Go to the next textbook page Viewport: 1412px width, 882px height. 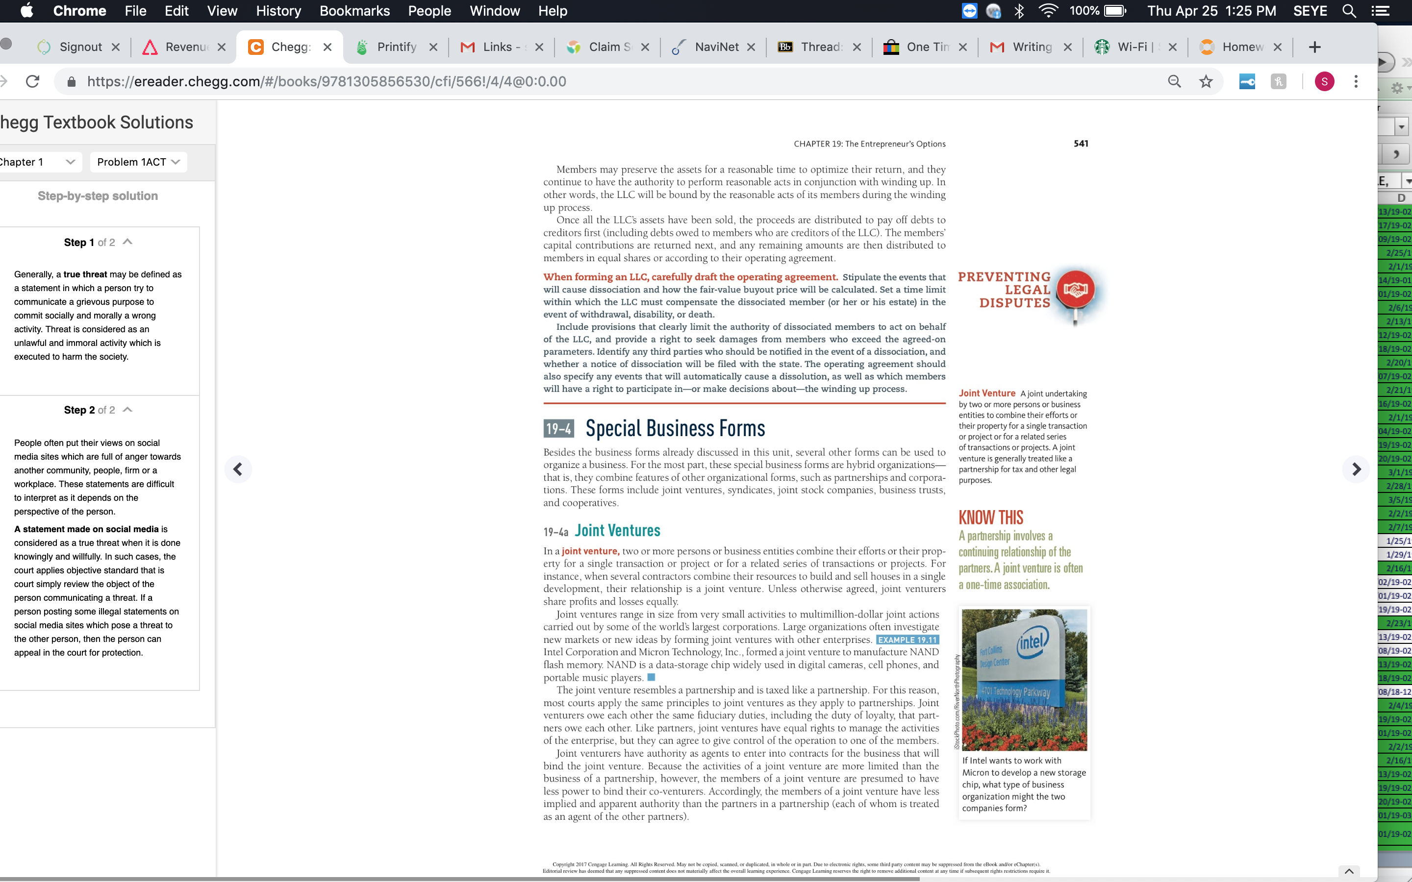[x=1356, y=469]
